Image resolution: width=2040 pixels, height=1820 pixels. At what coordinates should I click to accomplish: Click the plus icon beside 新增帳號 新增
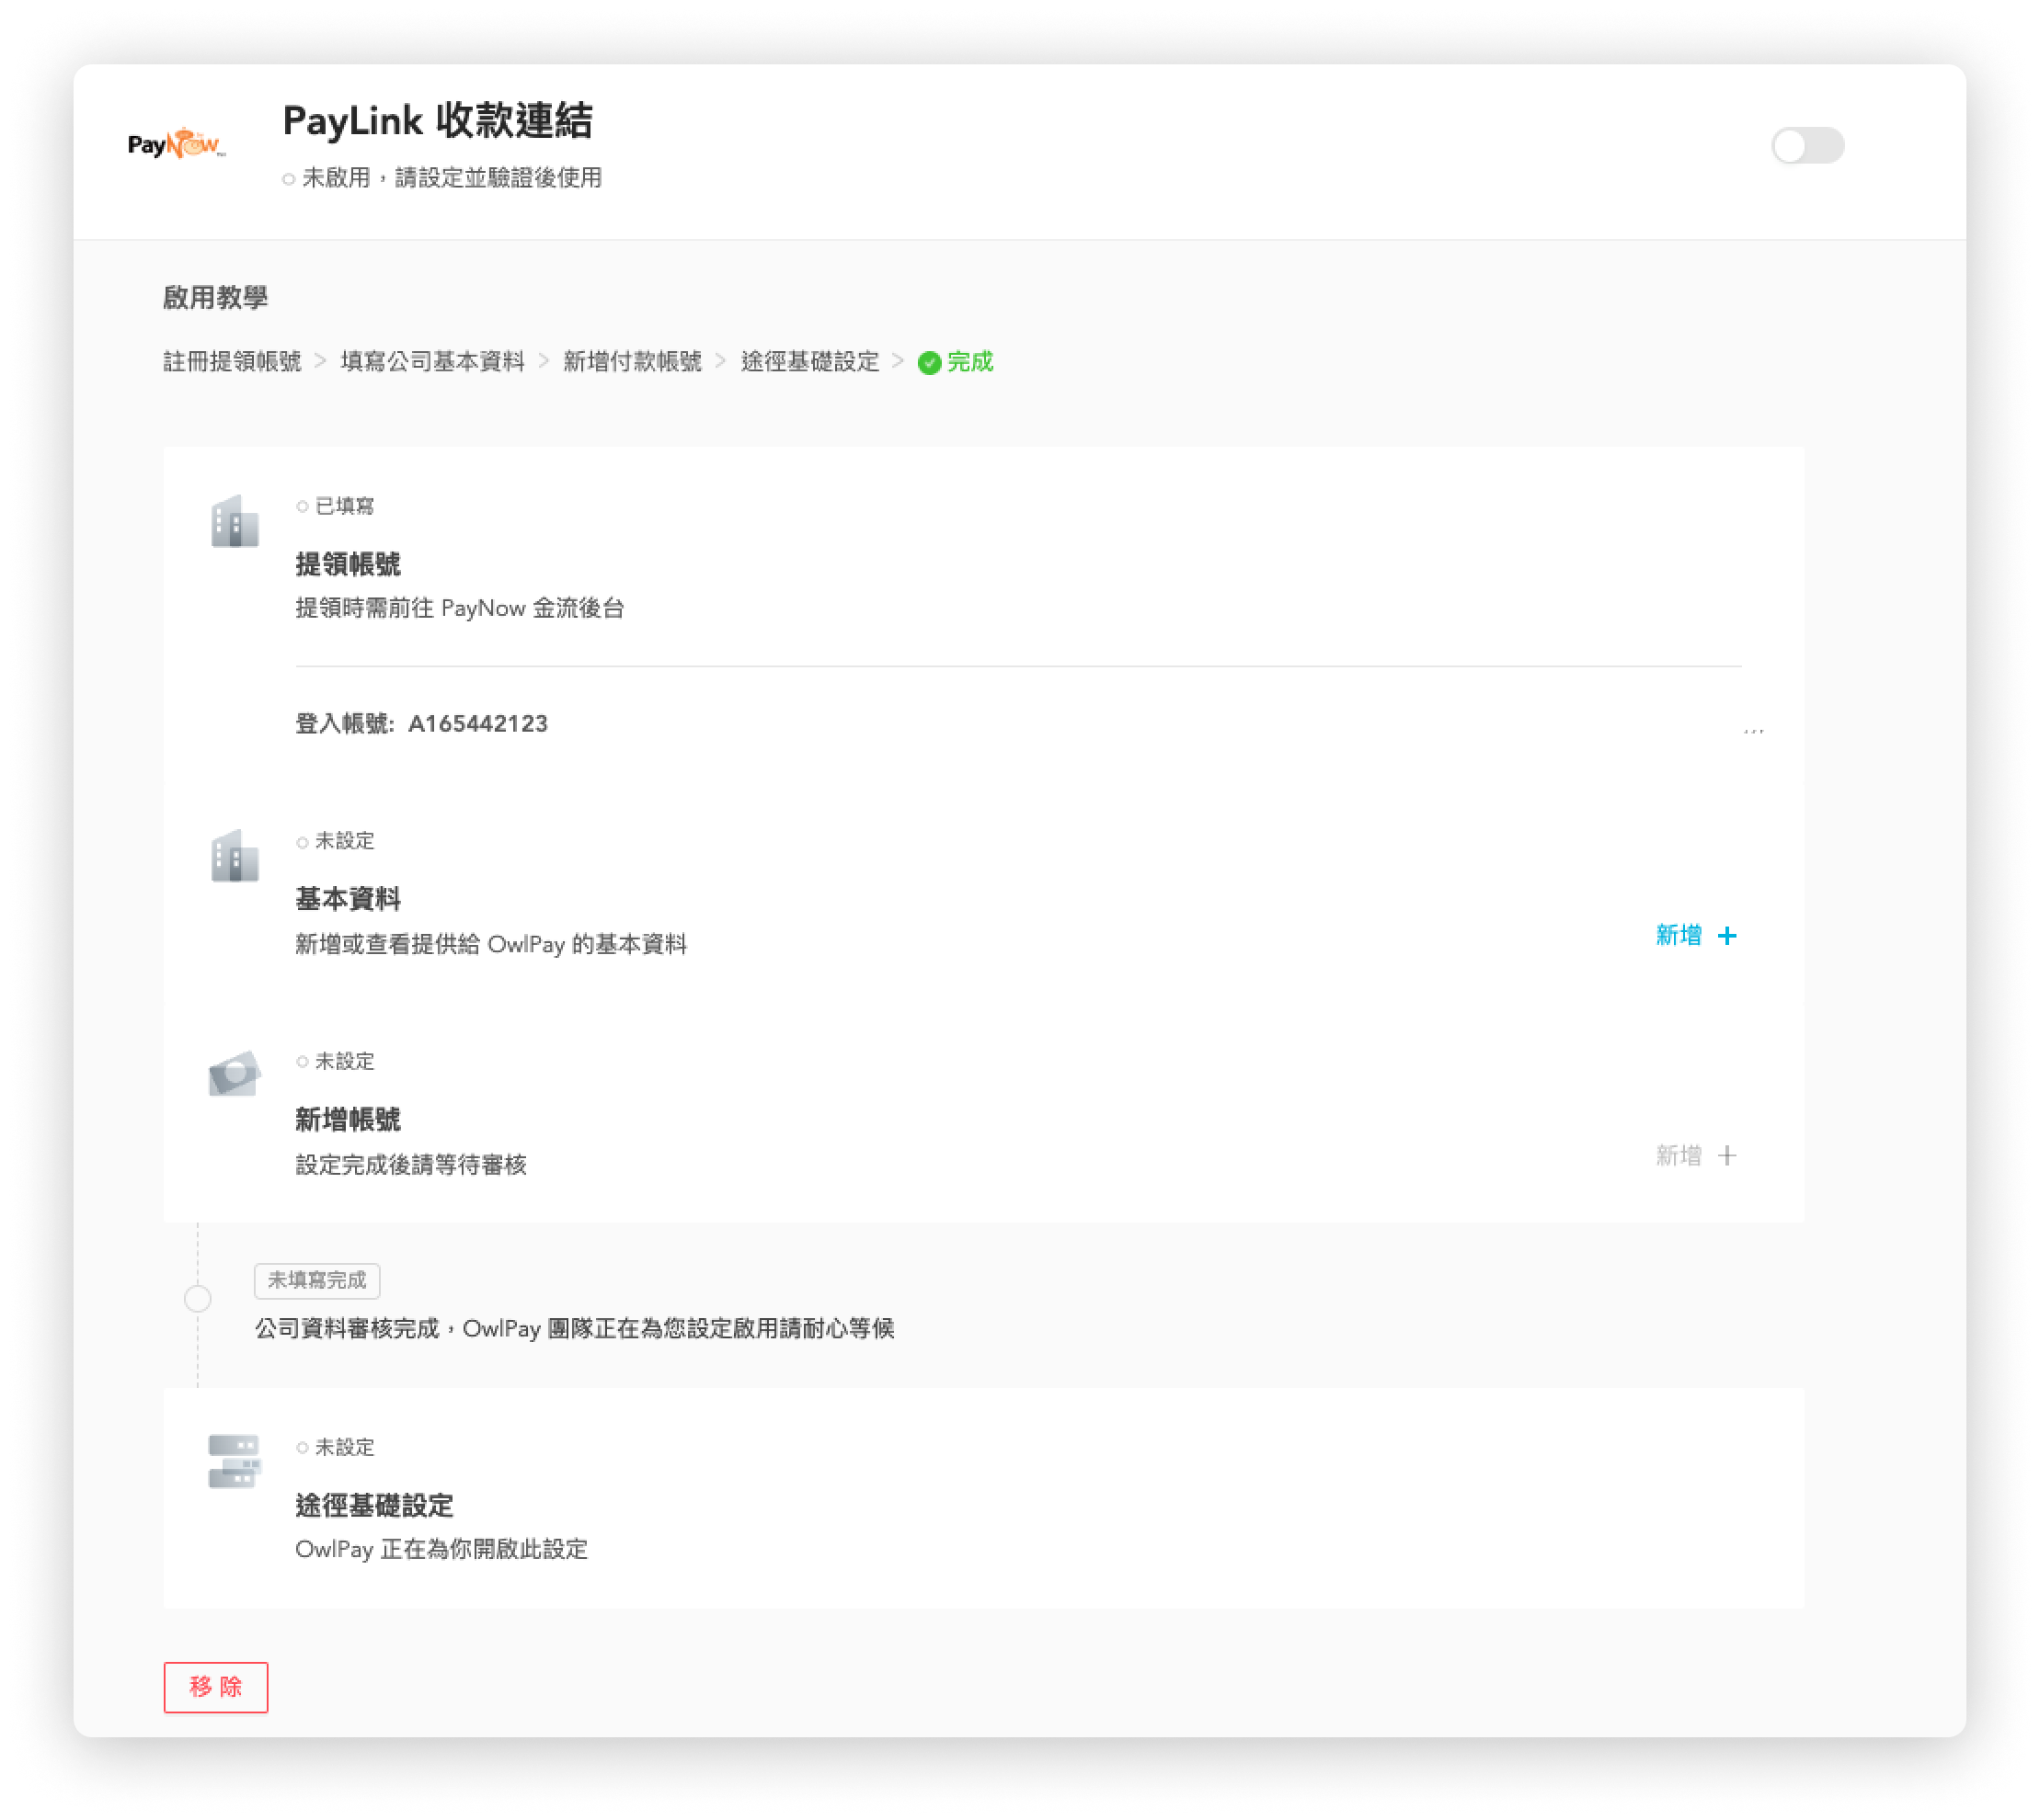[x=1727, y=1156]
